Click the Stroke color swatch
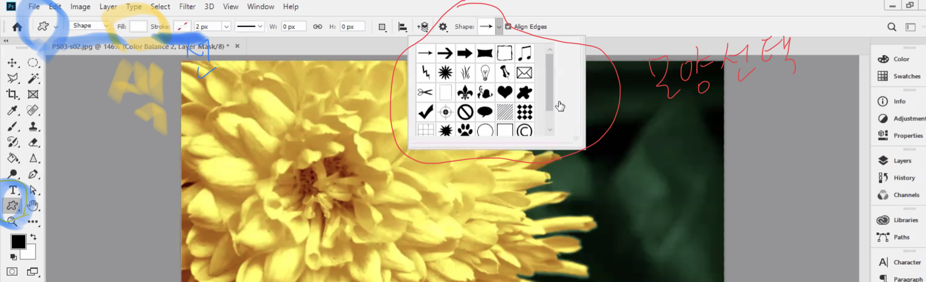Screen dimensions: 926x282 tap(182, 26)
